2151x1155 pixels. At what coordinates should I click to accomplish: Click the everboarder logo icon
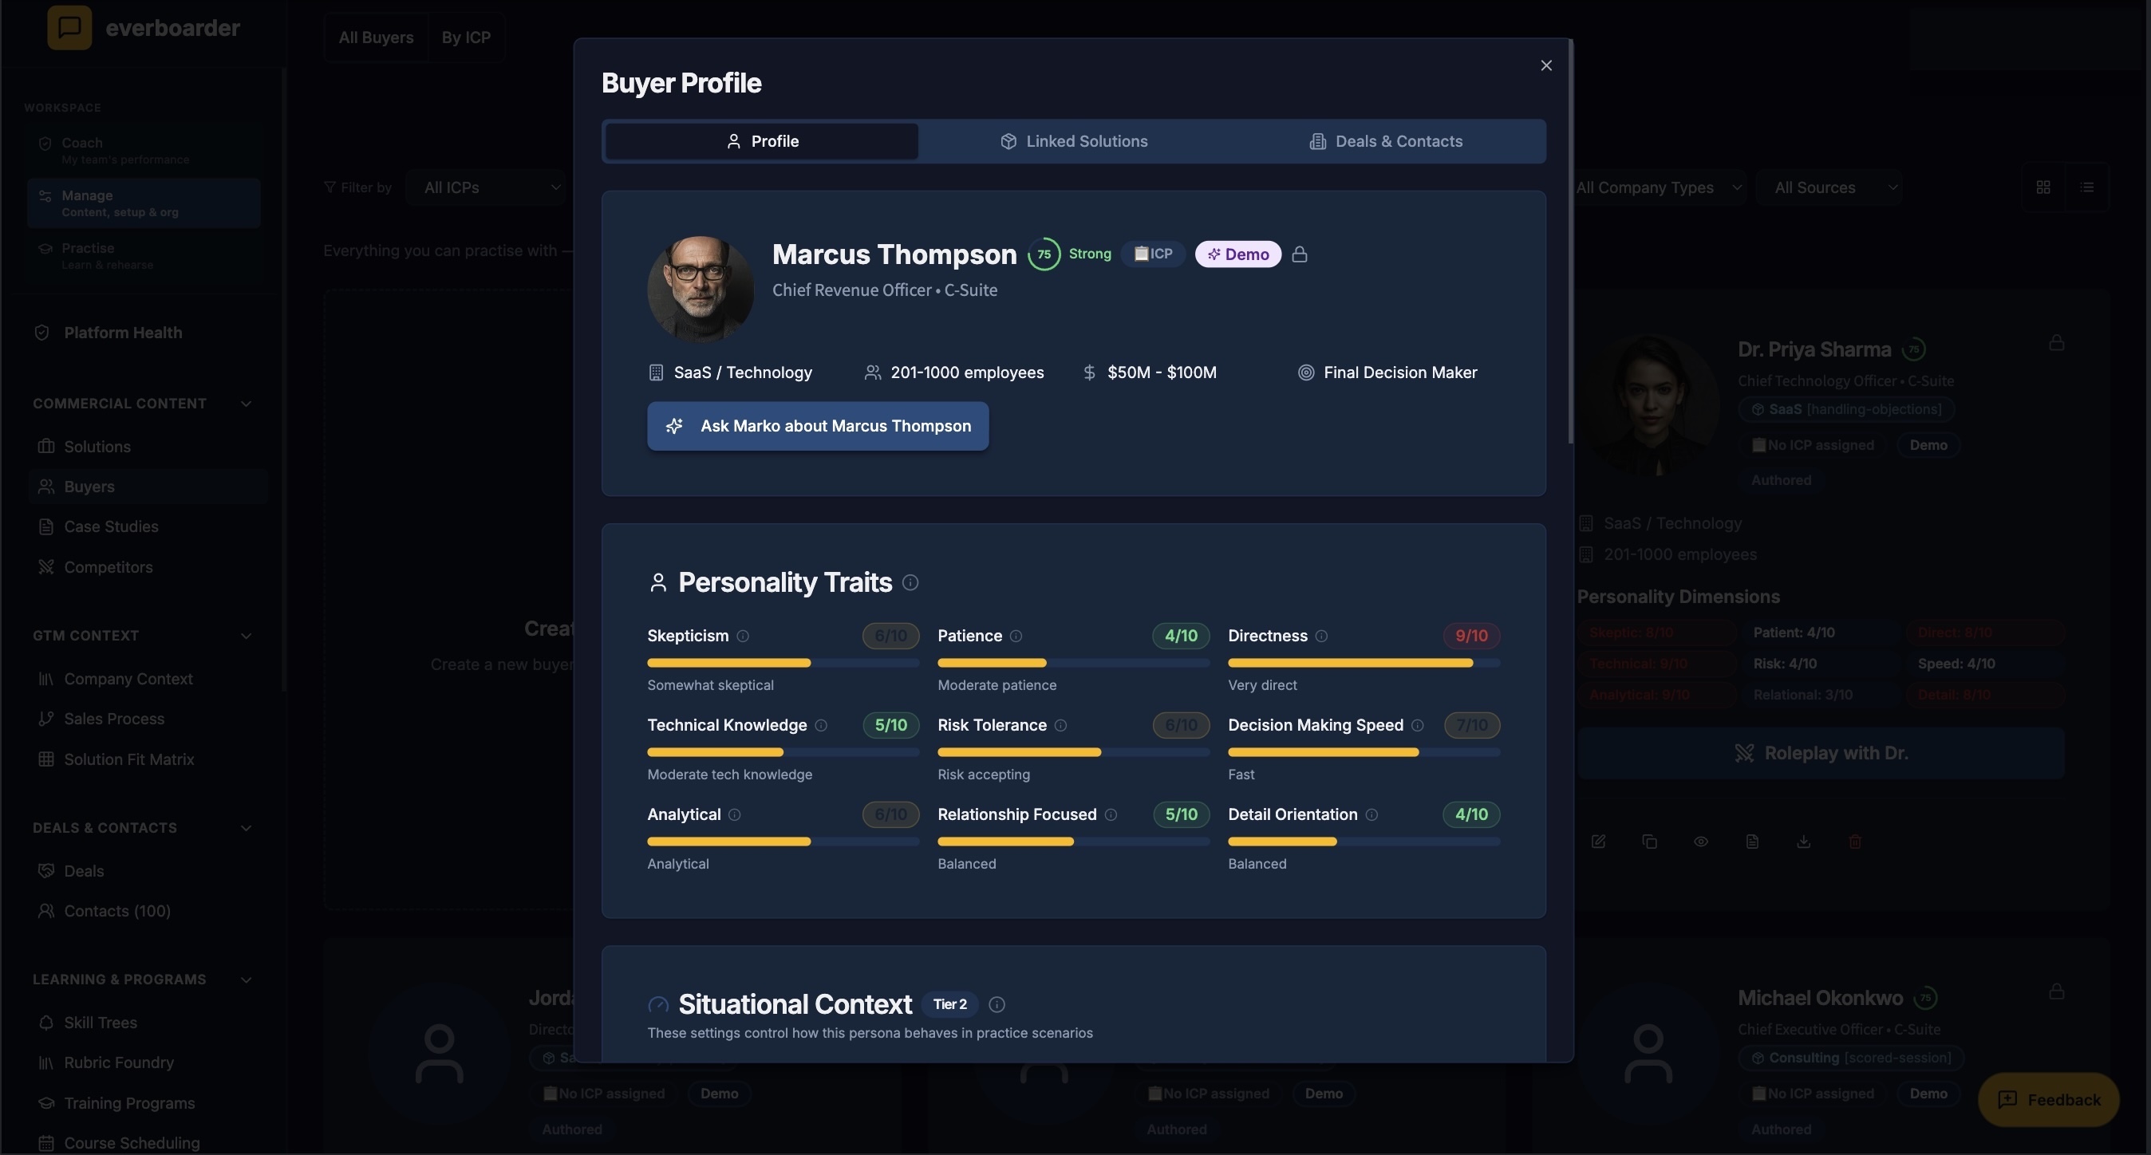(69, 28)
